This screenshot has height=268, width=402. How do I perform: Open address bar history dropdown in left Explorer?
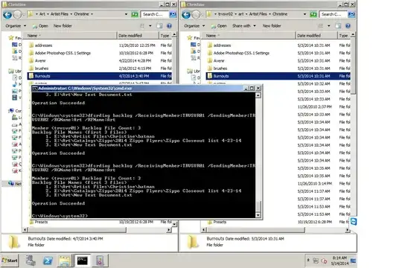pos(126,14)
